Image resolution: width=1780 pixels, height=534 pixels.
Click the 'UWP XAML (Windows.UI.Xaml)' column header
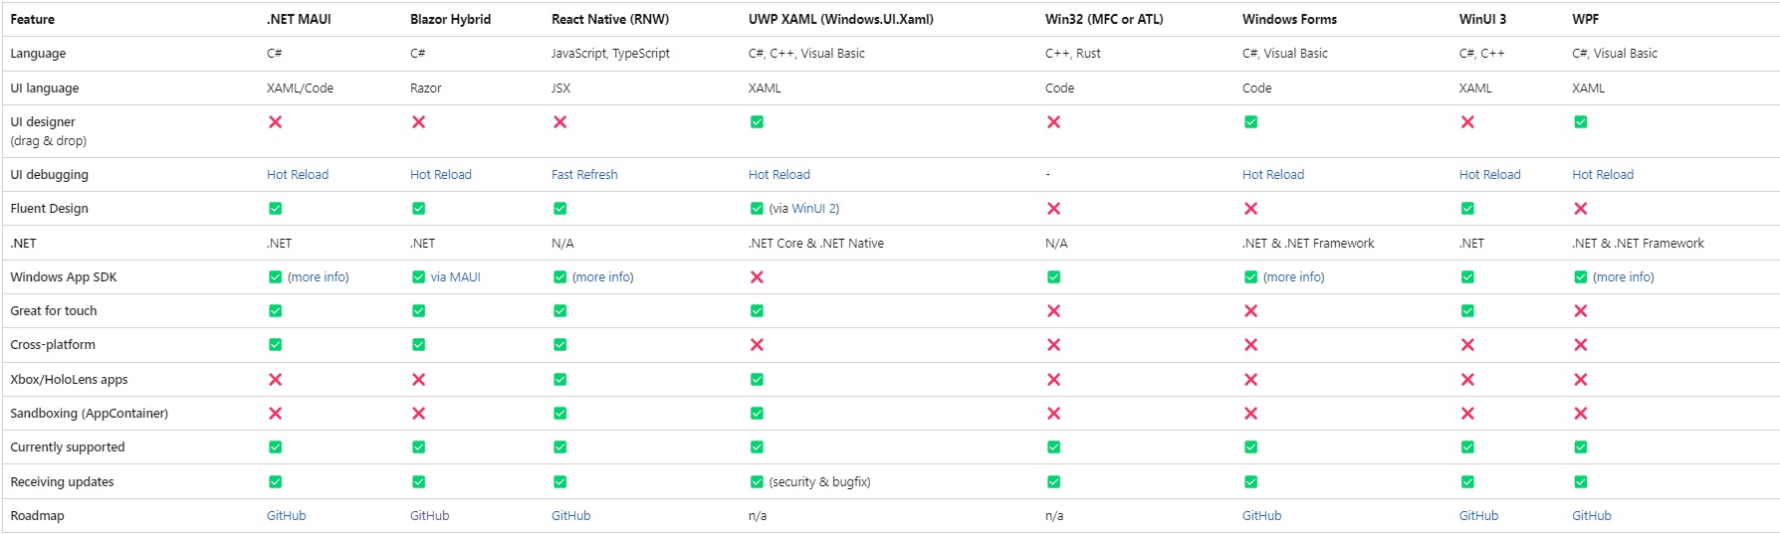[840, 19]
